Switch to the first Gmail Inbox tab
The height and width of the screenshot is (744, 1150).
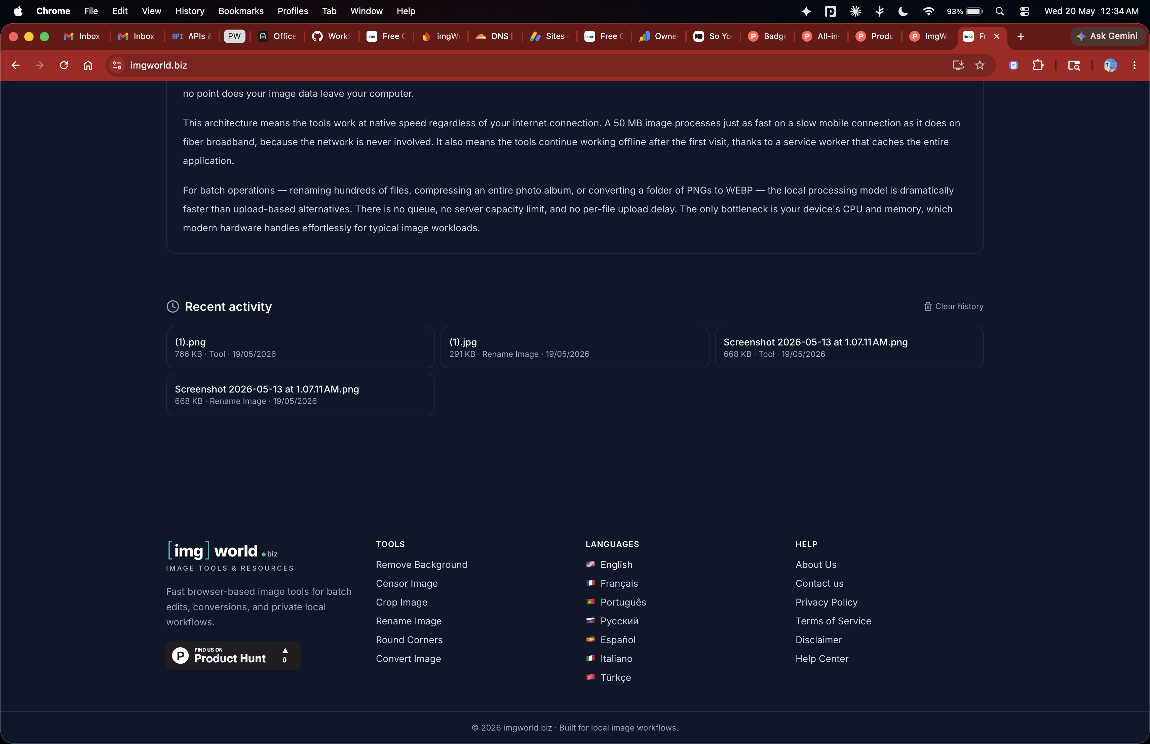click(82, 36)
